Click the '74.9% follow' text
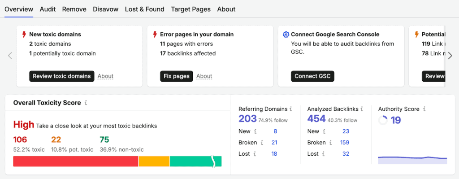 click(x=273, y=120)
